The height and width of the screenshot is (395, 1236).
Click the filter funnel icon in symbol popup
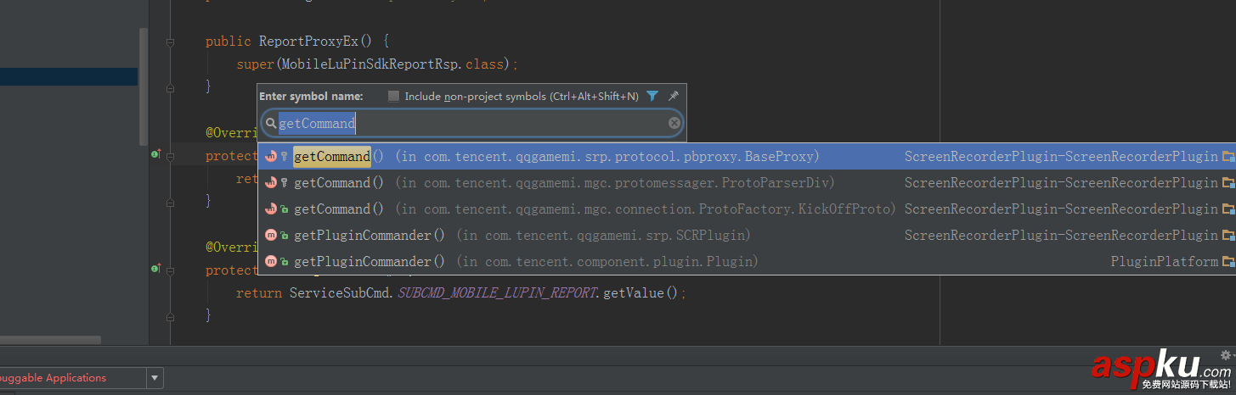pos(652,96)
